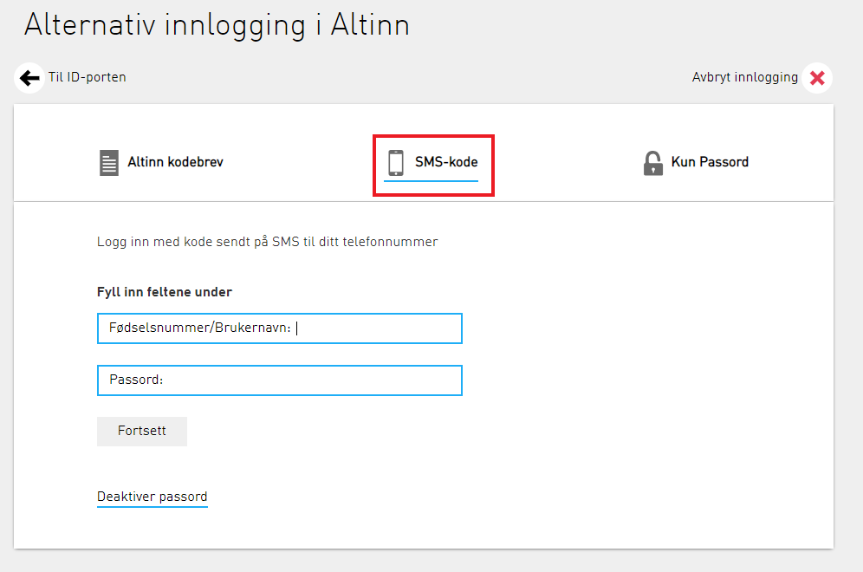The image size is (863, 572).
Task: Select the Altinn kodebrev document icon
Action: (109, 163)
